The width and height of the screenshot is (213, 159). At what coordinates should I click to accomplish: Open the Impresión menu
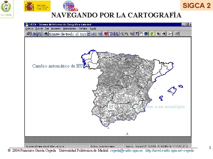(x=56, y=29)
